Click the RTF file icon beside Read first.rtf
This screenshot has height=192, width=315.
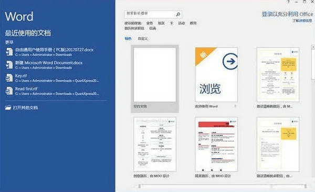click(x=9, y=91)
